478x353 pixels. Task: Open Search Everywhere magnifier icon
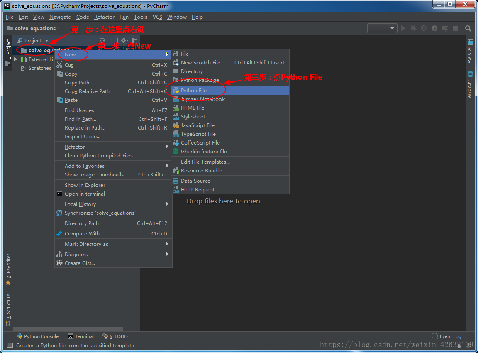(x=468, y=28)
